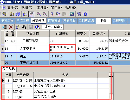Image resolution: width=130 pixels, height=100 pixels.
Task: Click the tree structure view icon
Action: [25, 14]
